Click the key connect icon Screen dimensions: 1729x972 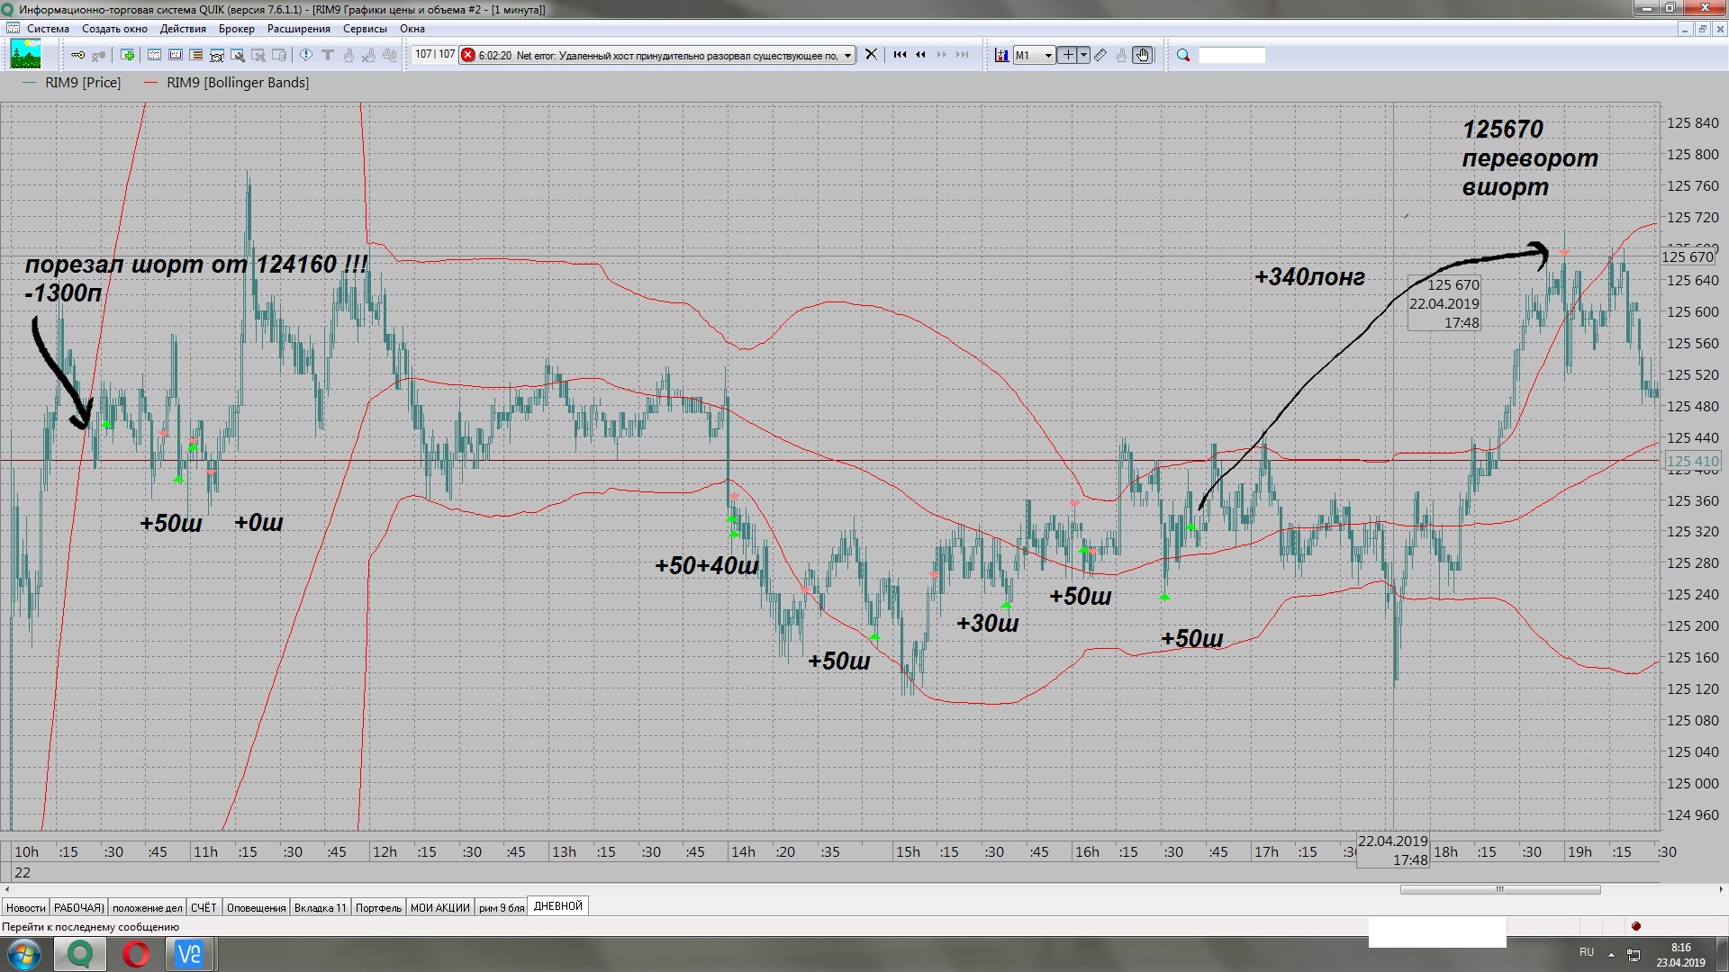77,55
